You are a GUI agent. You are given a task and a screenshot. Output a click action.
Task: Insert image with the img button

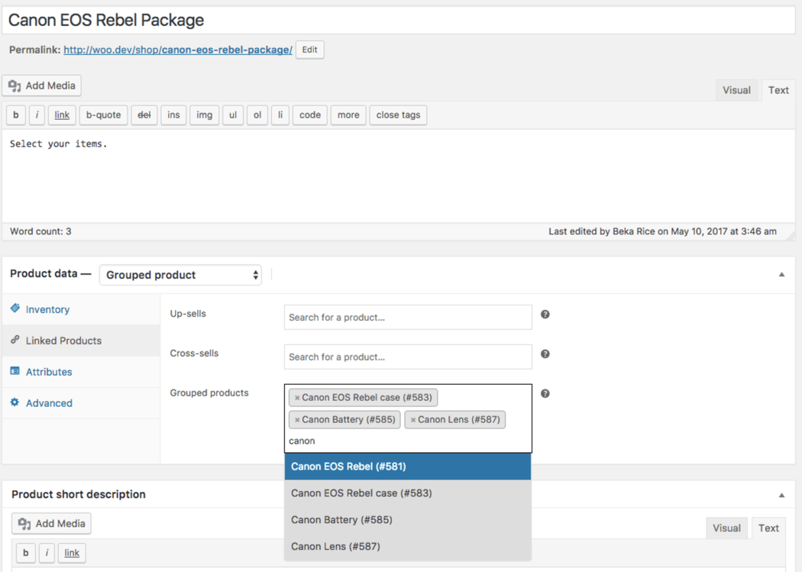coord(204,115)
